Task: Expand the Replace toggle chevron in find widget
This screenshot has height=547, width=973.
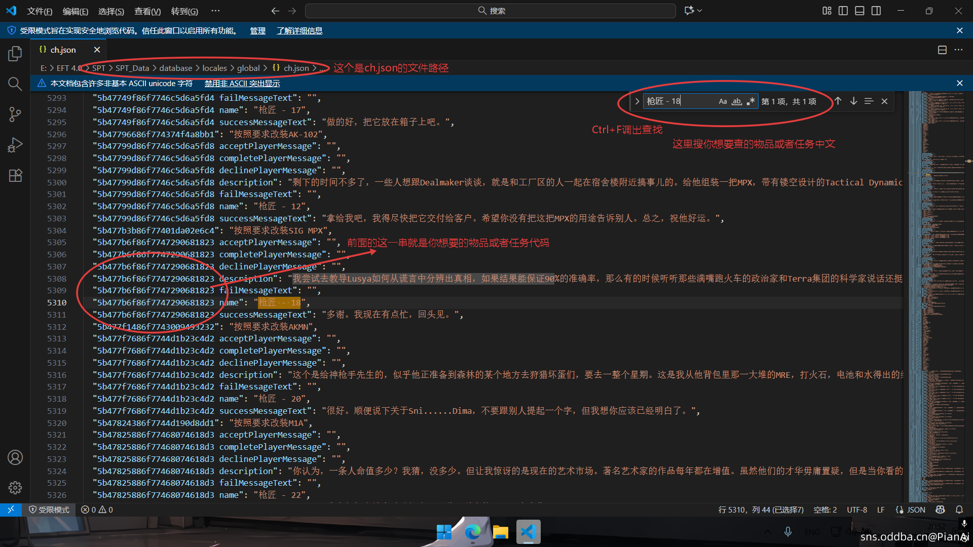Action: 637,101
